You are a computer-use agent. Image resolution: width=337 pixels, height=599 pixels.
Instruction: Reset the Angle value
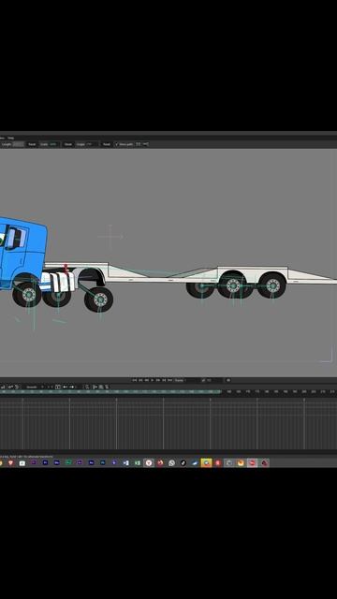107,144
